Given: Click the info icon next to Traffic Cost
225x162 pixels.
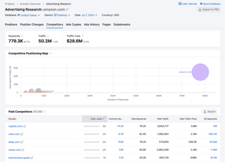Looking at the screenshot, I should pyautogui.click(x=82, y=36).
